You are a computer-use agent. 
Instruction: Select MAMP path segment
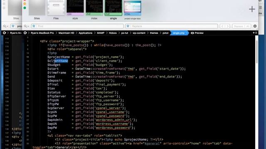(x=101, y=33)
